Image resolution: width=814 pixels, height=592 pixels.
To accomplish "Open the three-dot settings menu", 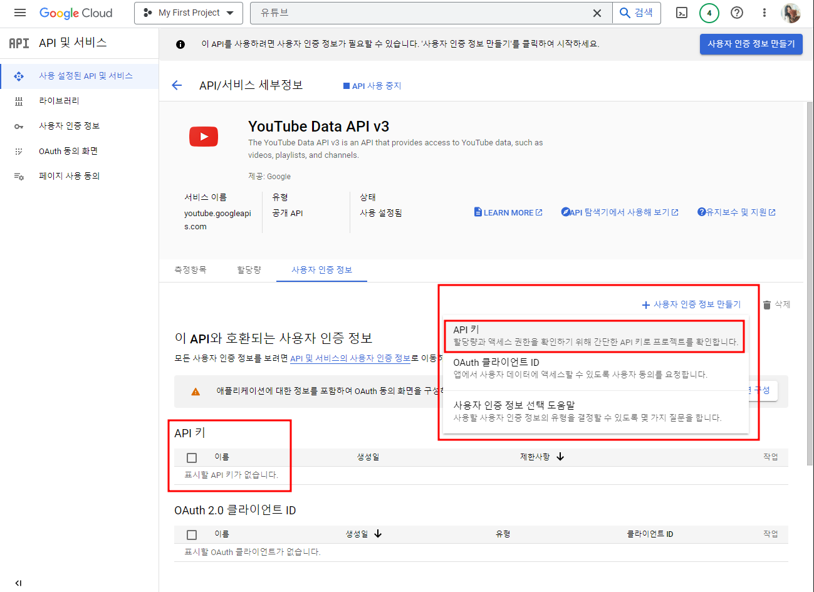I will tap(764, 13).
